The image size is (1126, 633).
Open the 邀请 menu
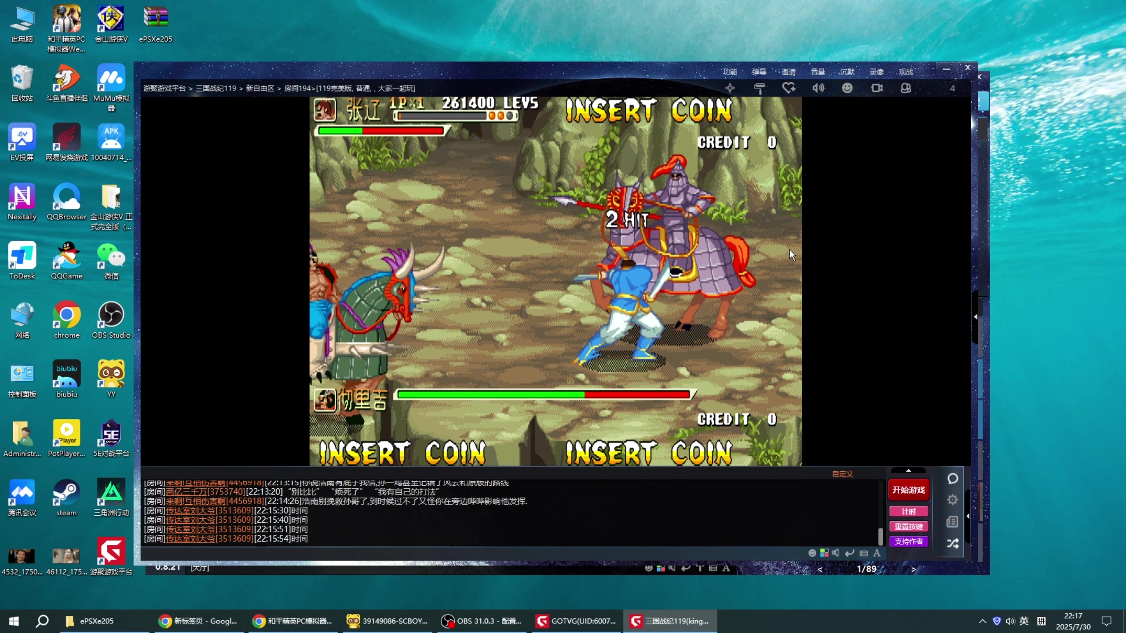click(789, 72)
